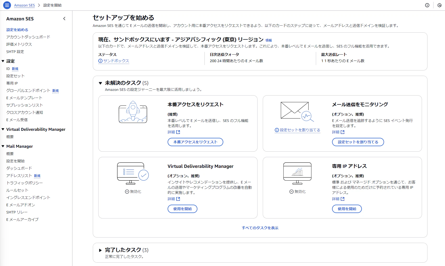Open external link icon under 専用 IP アドレス
This screenshot has width=445, height=266.
point(343,199)
